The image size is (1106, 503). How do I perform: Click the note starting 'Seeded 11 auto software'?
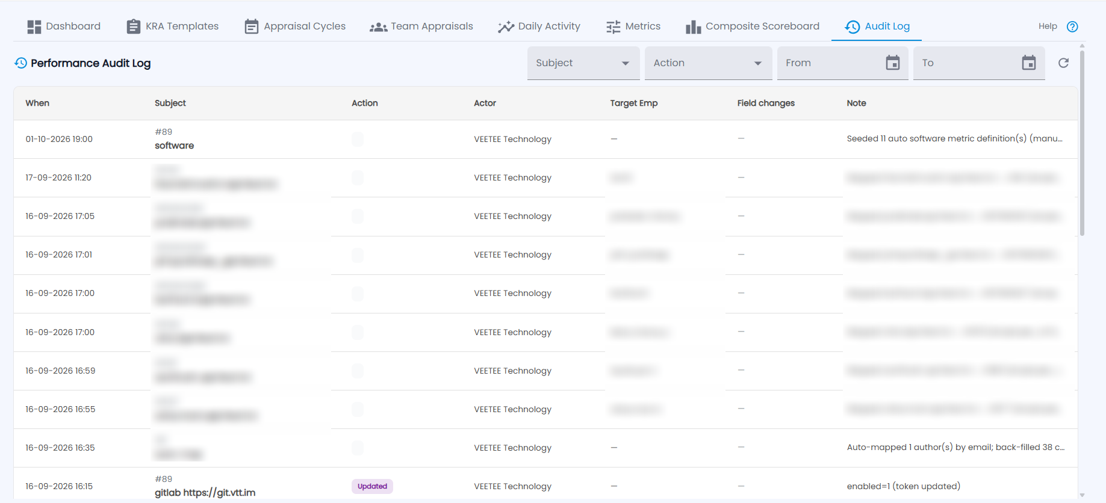tap(955, 139)
